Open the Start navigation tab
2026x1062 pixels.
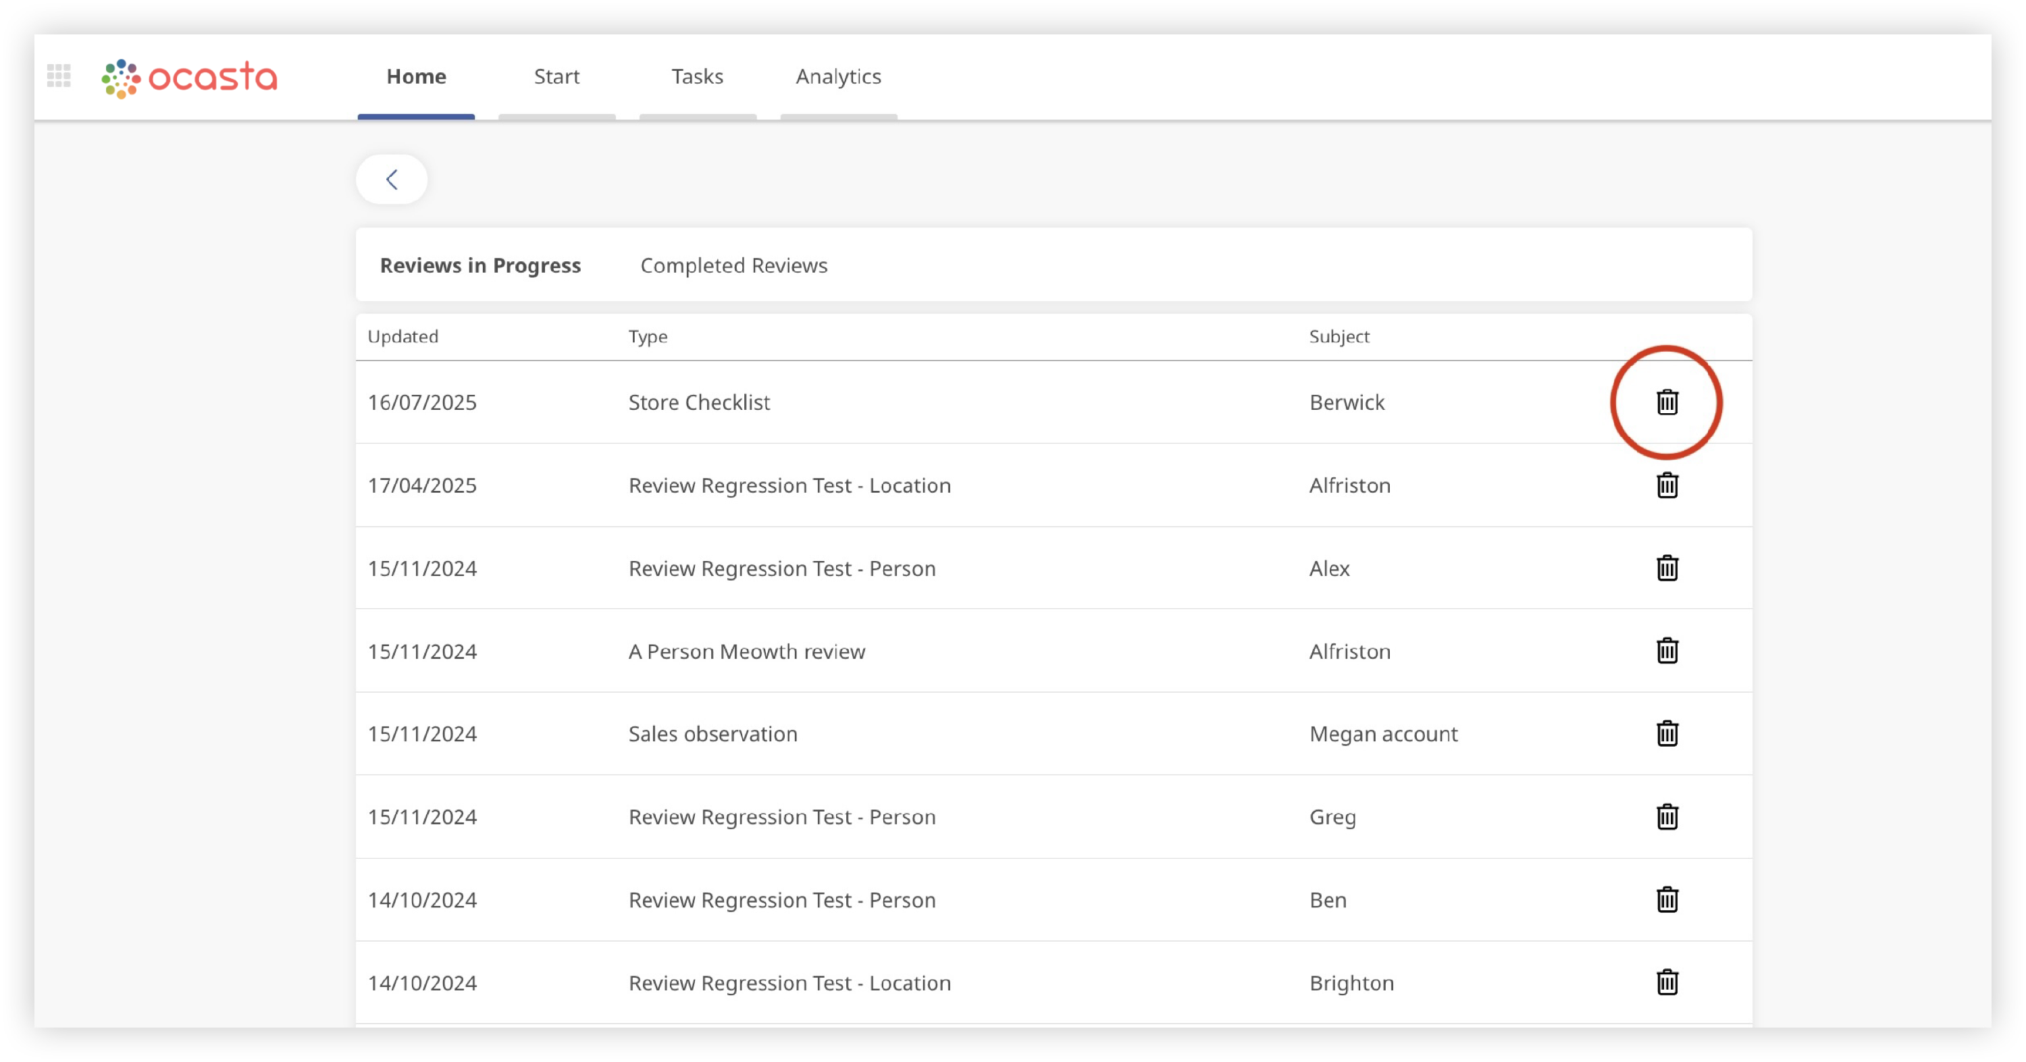pos(556,77)
